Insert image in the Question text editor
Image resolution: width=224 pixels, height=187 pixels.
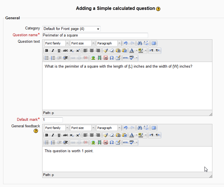93,58
